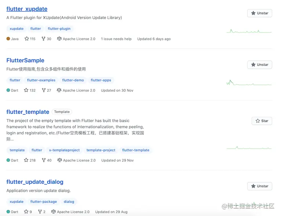Click the flutter_xupdate activity sparkline graph
Image resolution: width=281 pixels, height=216 pixels.
tap(249, 31)
